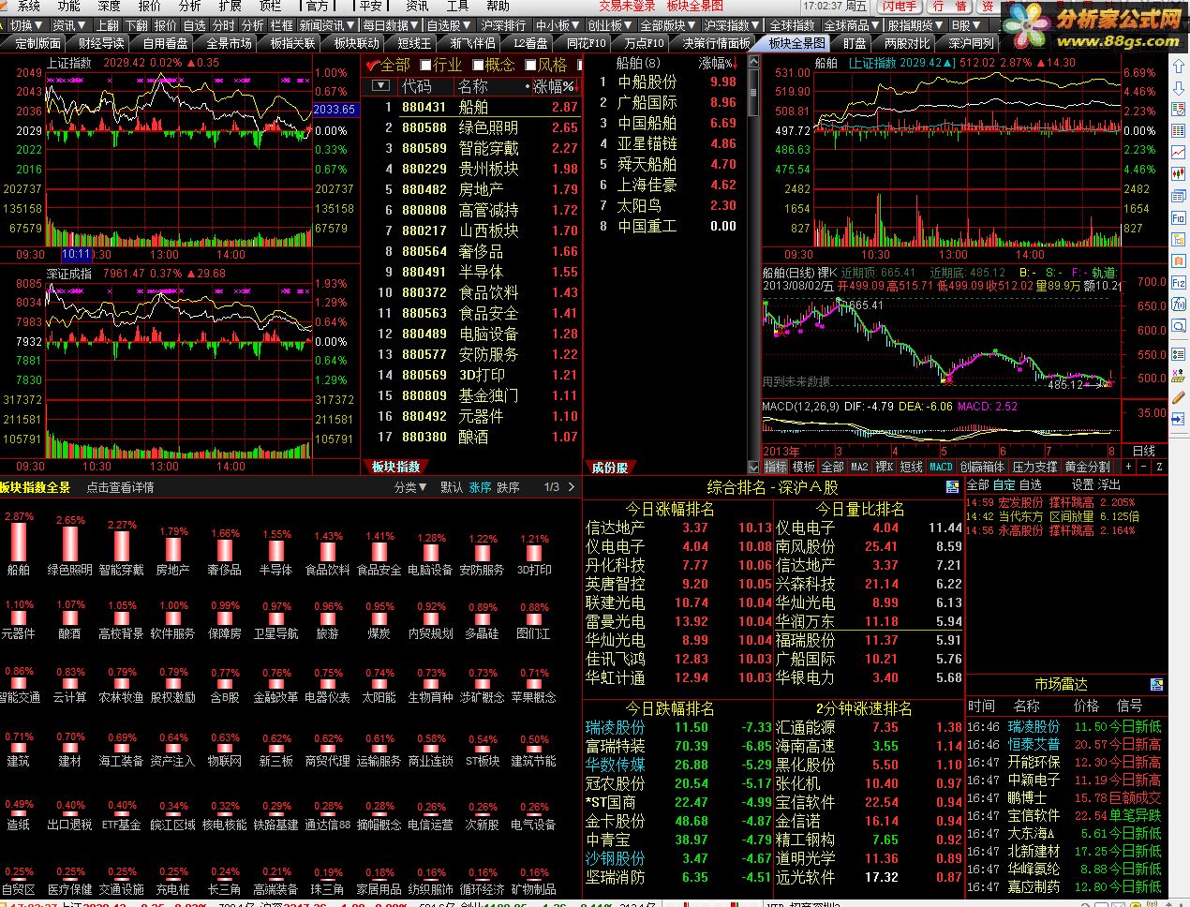Click the plus zoom button under K-line chart

pyautogui.click(x=1128, y=467)
